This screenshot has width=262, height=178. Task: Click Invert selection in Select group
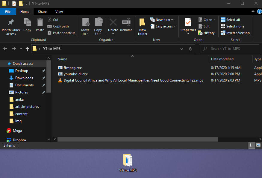tap(235, 33)
